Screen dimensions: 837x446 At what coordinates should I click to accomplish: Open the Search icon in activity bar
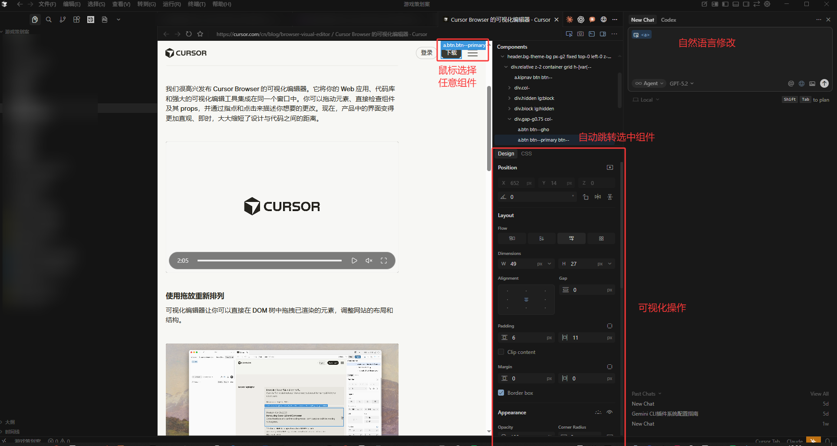click(49, 20)
